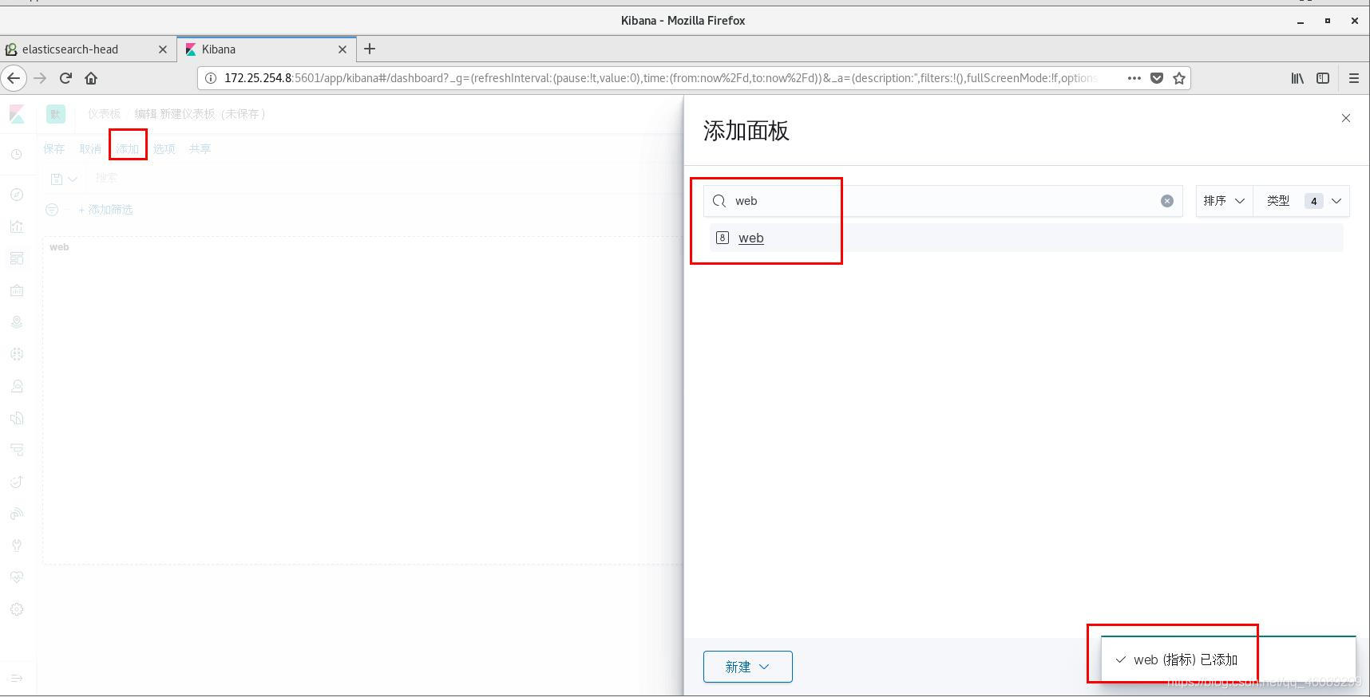Show site information icon in address bar

(211, 78)
